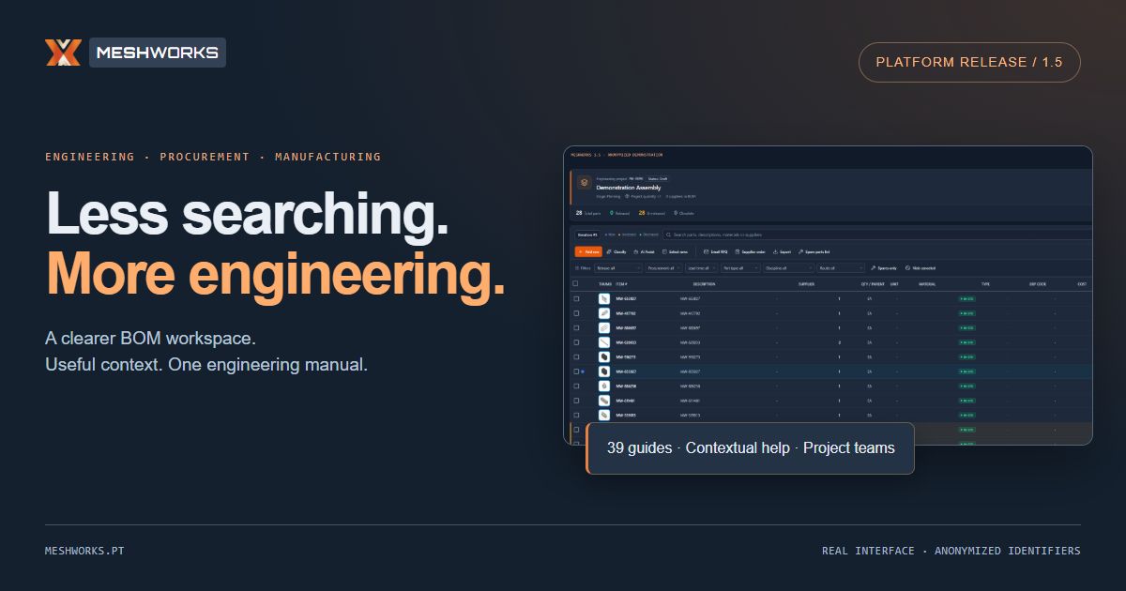The height and width of the screenshot is (591, 1126).
Task: Sort by the ITEM # column header
Action: pos(621,283)
